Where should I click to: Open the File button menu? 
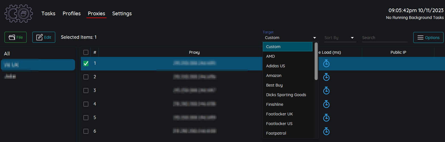16,37
